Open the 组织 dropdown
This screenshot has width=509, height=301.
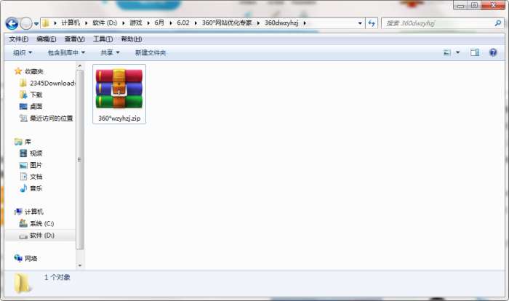(23, 52)
